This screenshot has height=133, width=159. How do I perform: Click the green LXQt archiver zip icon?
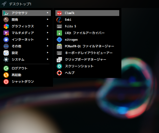[59, 33]
